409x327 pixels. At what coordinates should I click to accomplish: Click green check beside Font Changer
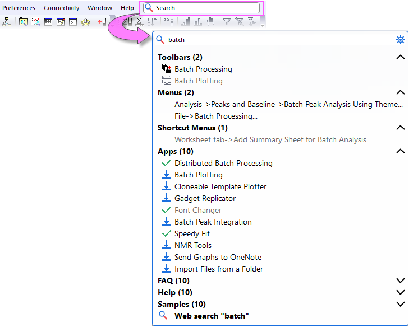[167, 210]
